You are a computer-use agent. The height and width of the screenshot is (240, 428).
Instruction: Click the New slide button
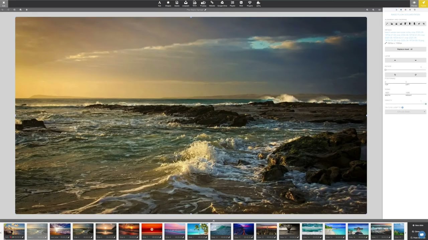point(418,225)
